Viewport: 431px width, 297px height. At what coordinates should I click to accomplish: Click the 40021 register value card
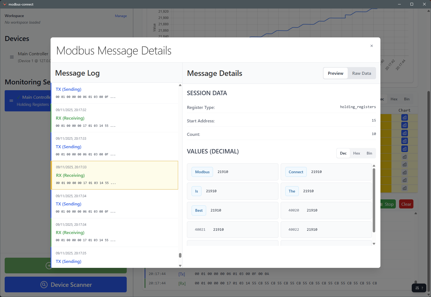click(233, 230)
